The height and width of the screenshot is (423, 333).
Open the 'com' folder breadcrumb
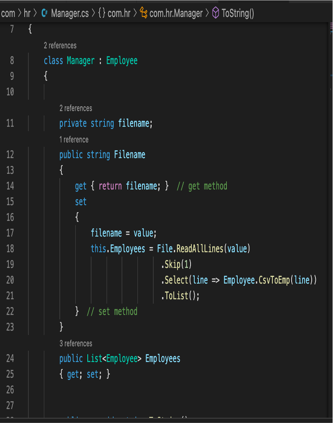8,13
